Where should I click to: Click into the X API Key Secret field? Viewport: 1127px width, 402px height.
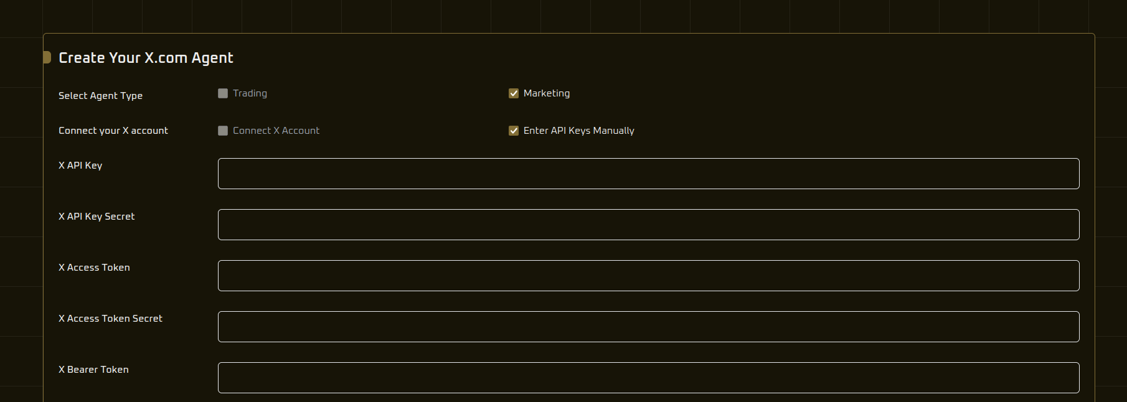(648, 225)
